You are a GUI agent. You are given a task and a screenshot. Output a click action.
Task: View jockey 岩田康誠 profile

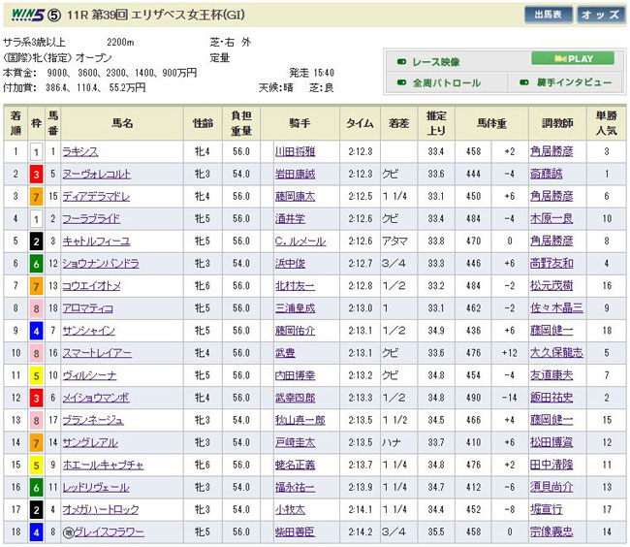pyautogui.click(x=295, y=175)
